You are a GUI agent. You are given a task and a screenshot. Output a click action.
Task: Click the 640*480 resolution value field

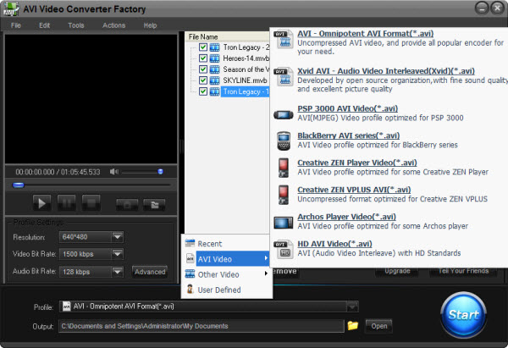(x=86, y=237)
